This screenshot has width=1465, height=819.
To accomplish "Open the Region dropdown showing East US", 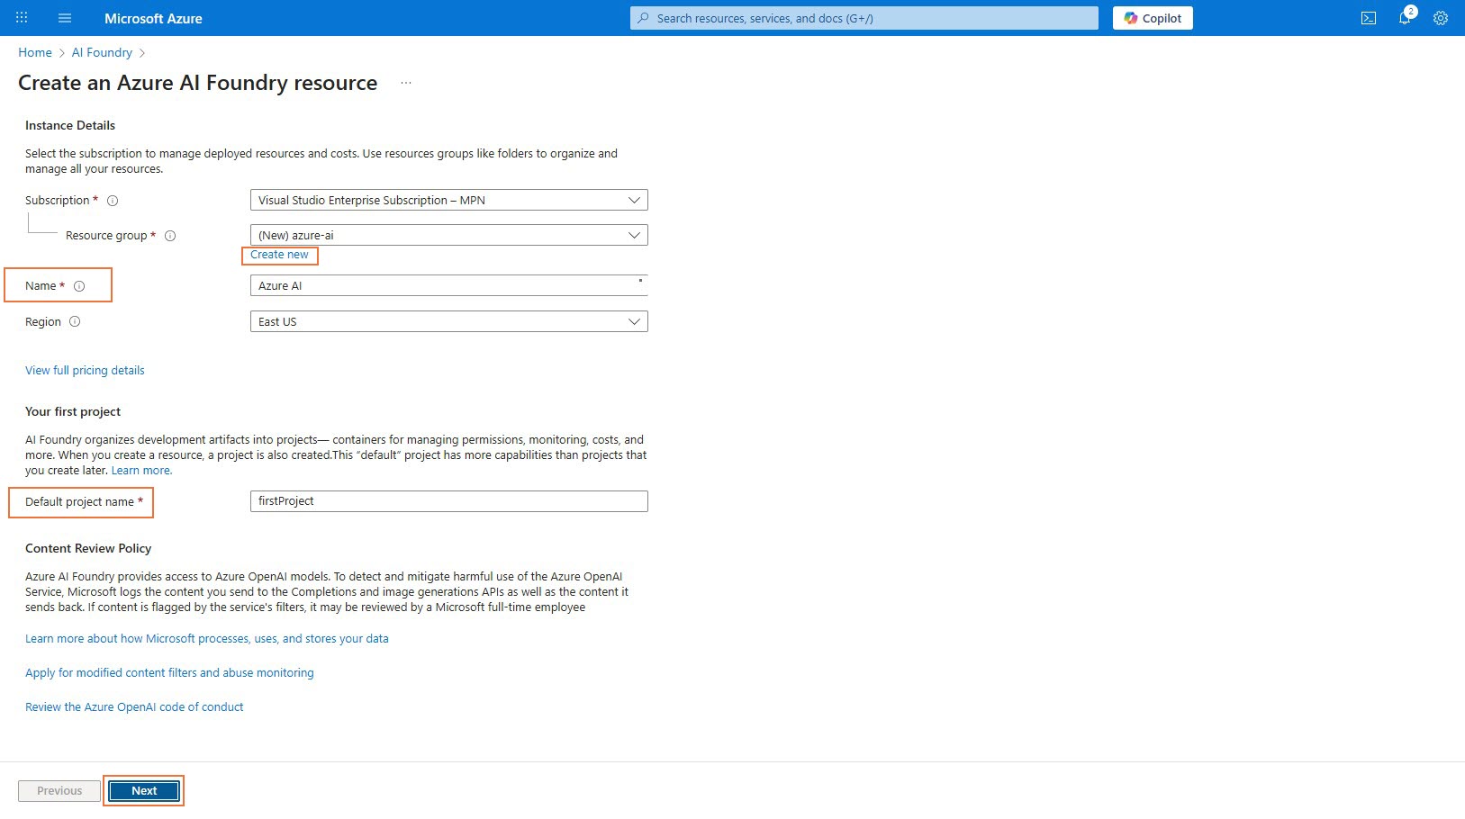I will (x=448, y=321).
